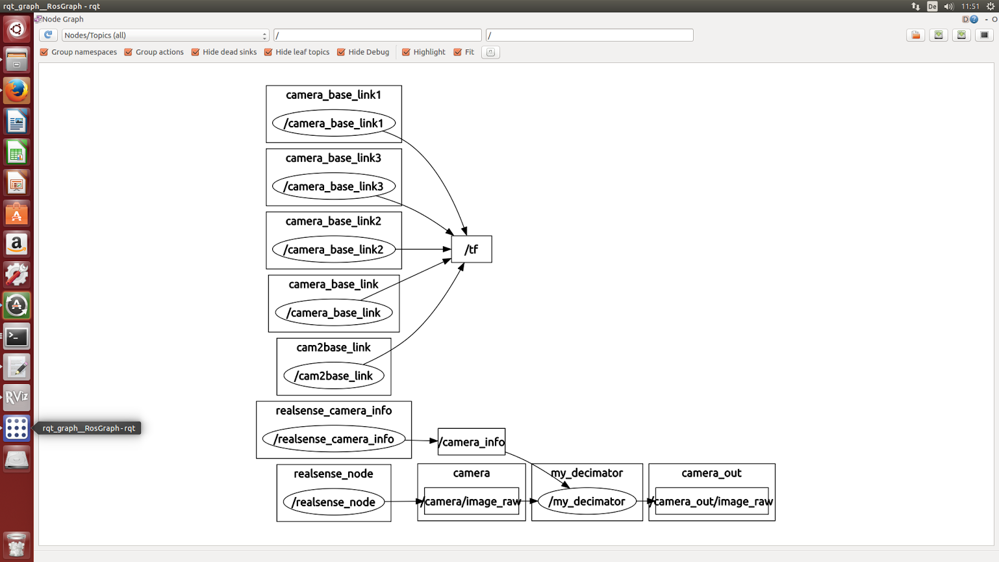Open System Settings from launcher
This screenshot has width=999, height=562.
pyautogui.click(x=17, y=275)
